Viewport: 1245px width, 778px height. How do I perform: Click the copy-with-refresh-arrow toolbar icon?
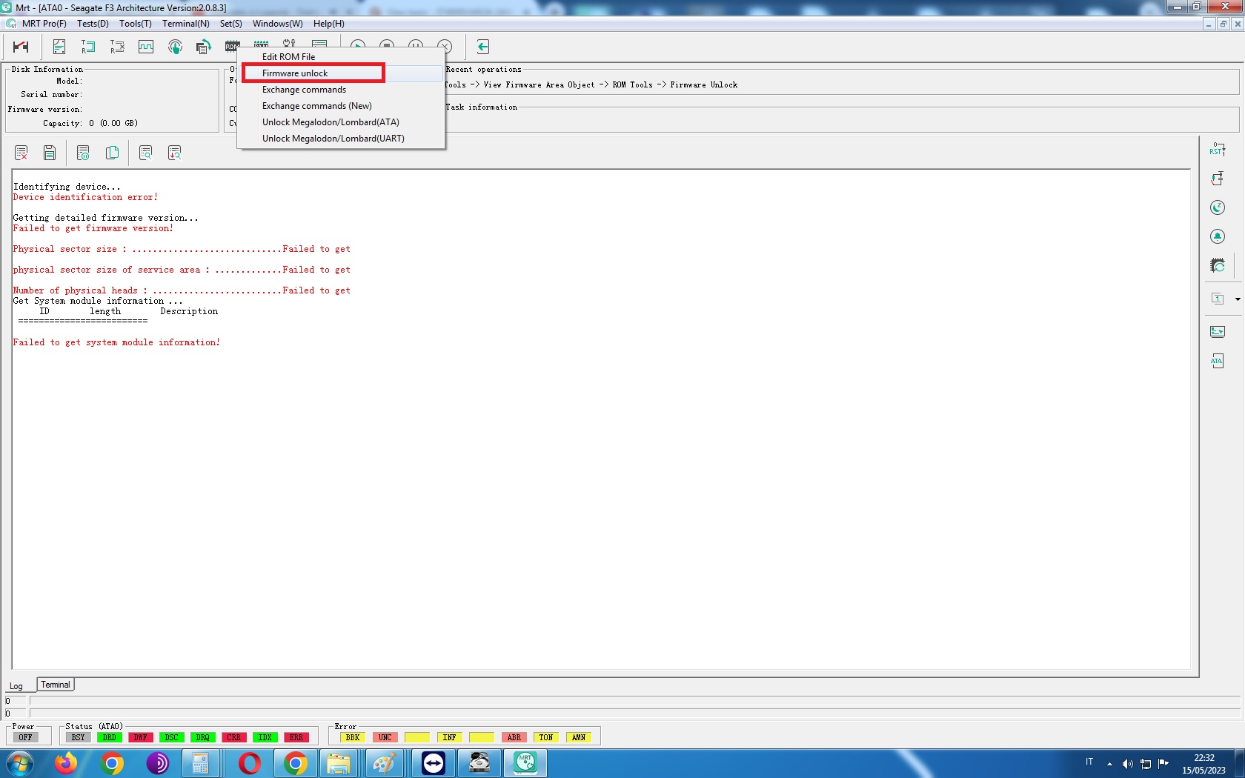(204, 47)
